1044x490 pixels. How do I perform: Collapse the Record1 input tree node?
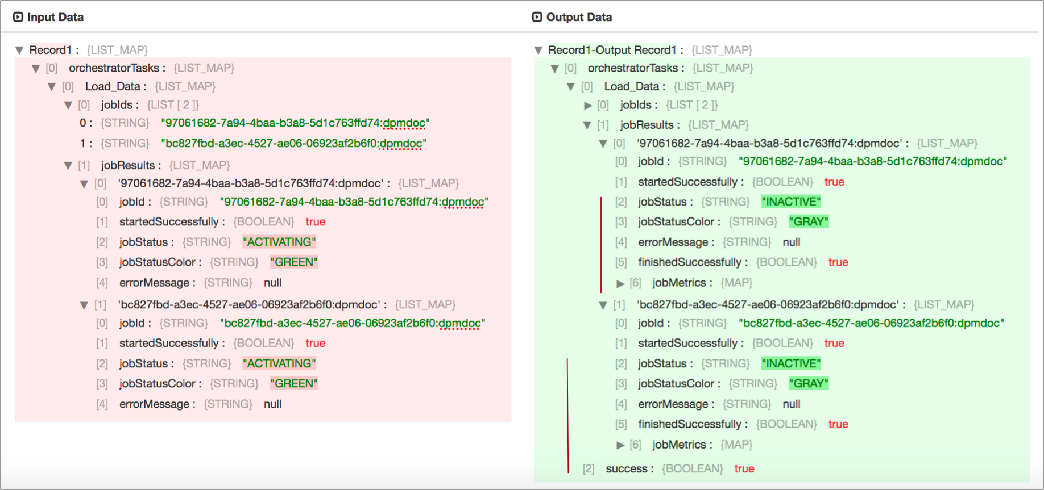click(19, 51)
